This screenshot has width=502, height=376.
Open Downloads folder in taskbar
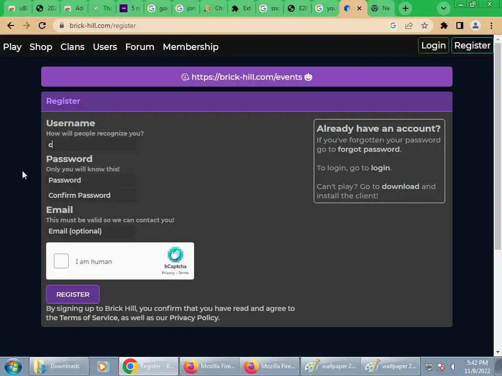click(x=59, y=366)
